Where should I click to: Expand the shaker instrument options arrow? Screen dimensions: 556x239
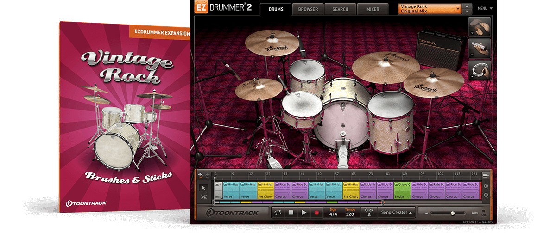pyautogui.click(x=472, y=55)
